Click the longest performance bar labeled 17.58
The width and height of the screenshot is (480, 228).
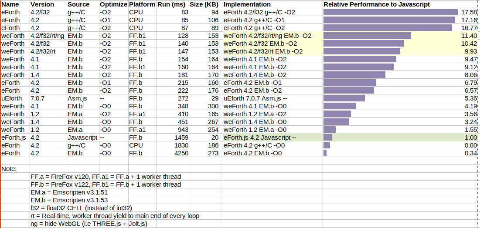tap(391, 12)
